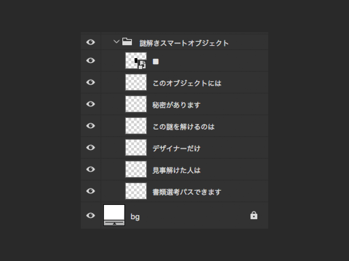The height and width of the screenshot is (261, 349).
Task: Click the lock icon on bg layer
Action: [254, 215]
